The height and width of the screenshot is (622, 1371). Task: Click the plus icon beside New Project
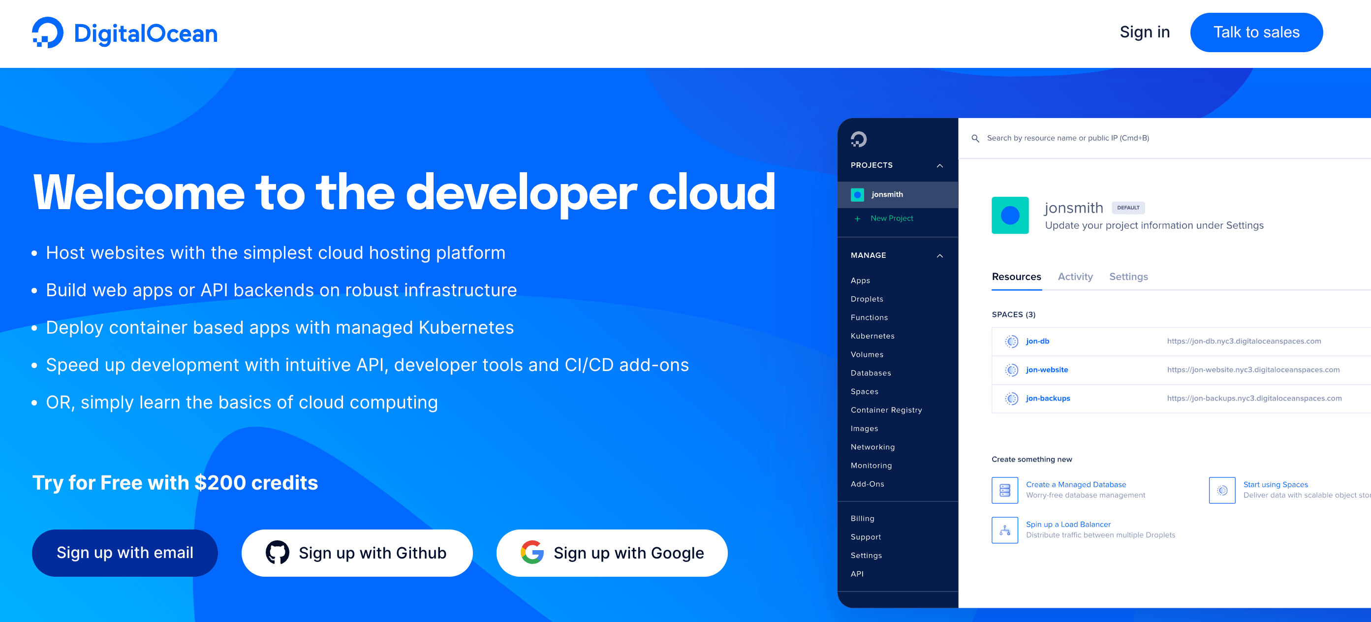point(857,218)
